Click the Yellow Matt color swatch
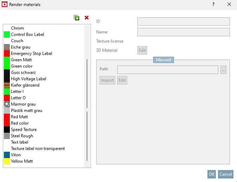237x182 pixels. (7, 161)
